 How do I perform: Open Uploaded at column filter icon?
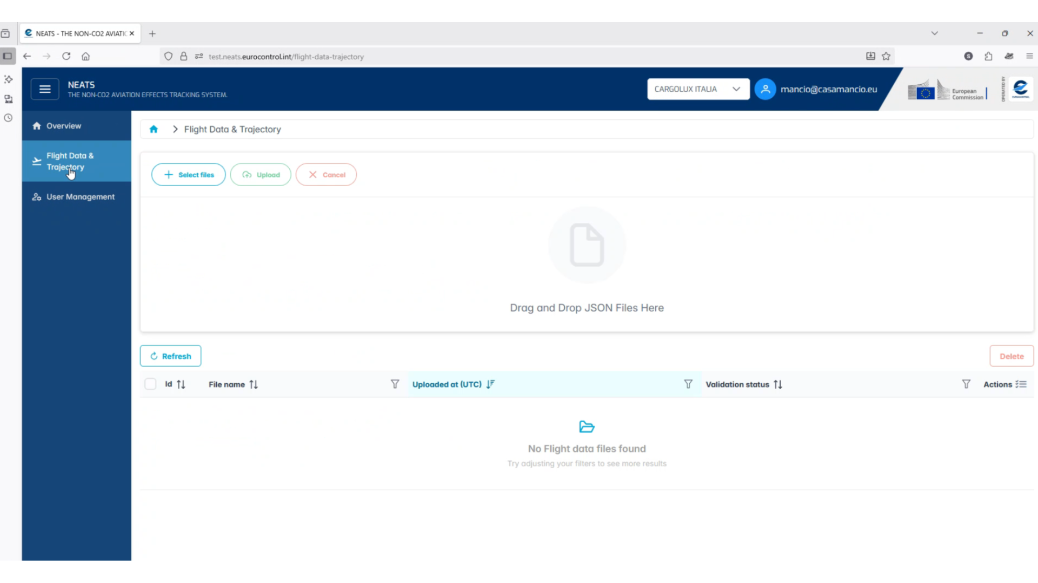click(x=688, y=384)
